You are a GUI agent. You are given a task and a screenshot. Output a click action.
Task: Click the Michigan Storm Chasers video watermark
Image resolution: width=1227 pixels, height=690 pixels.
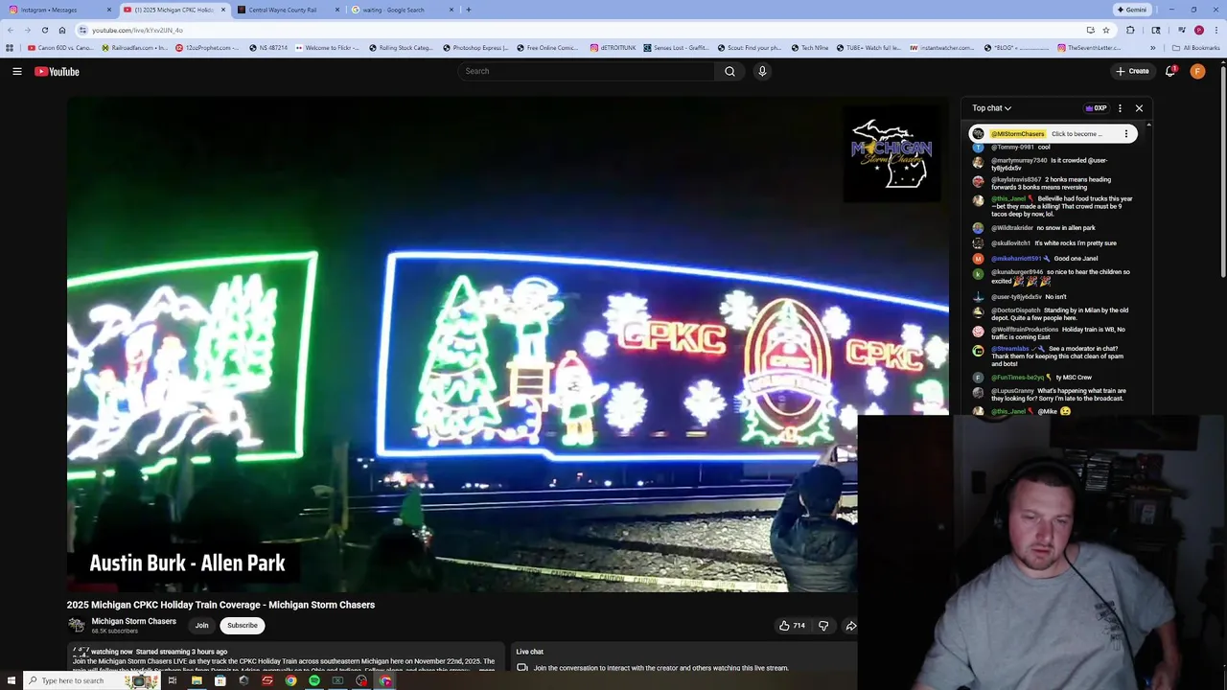pyautogui.click(x=891, y=153)
